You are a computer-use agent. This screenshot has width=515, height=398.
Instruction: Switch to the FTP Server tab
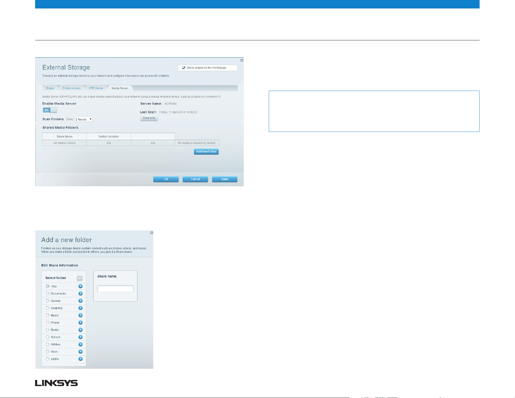click(96, 88)
